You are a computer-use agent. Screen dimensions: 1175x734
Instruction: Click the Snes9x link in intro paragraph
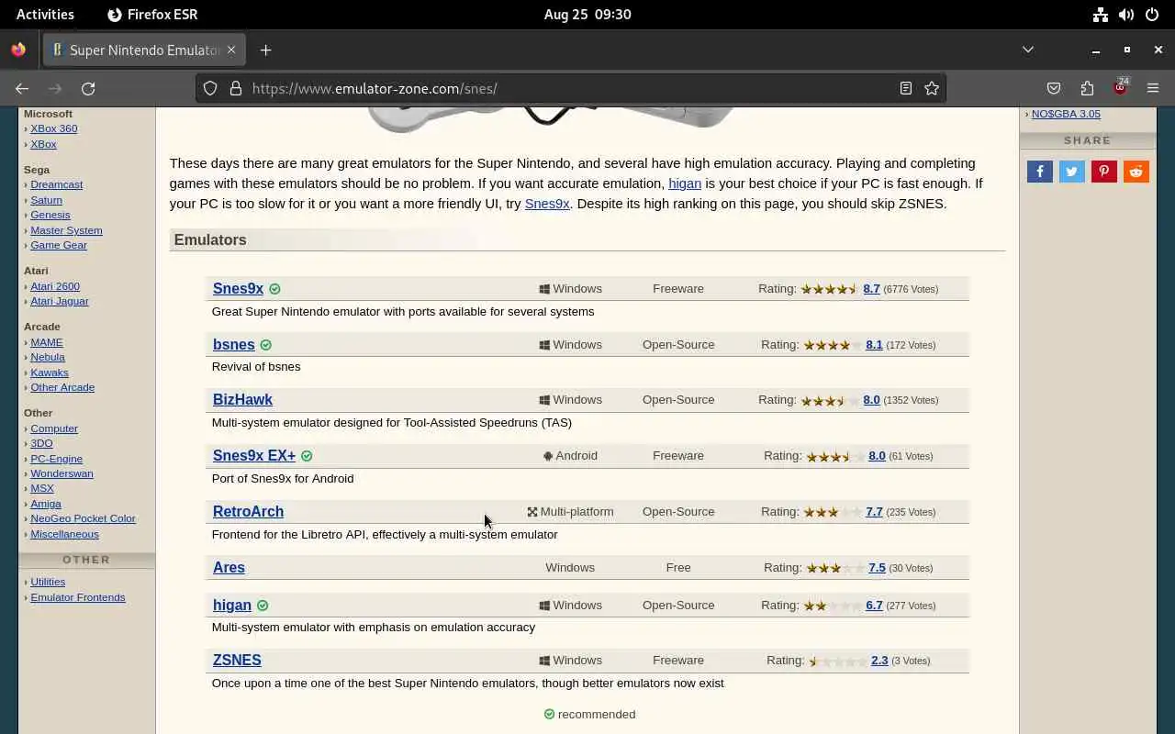(x=547, y=204)
